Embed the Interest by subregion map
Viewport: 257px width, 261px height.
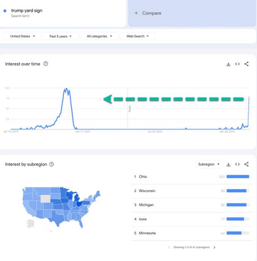click(238, 164)
